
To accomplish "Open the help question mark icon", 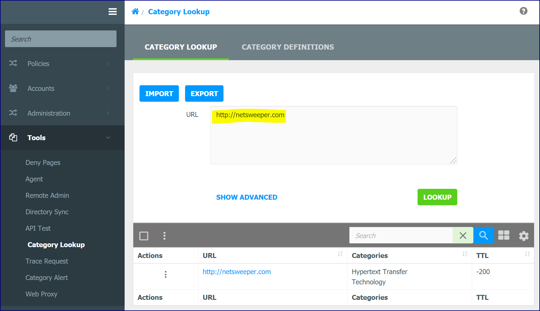I will pyautogui.click(x=524, y=11).
